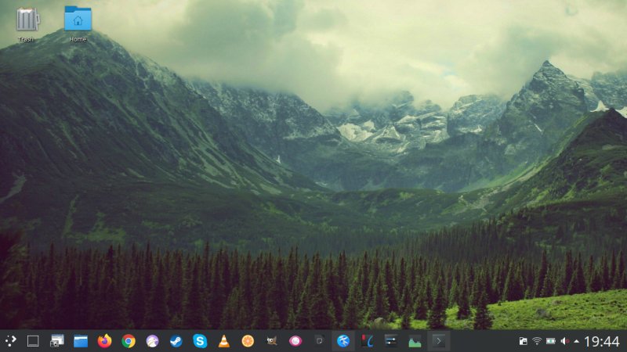
Task: Open the Wi-Fi network tray icon
Action: click(537, 341)
